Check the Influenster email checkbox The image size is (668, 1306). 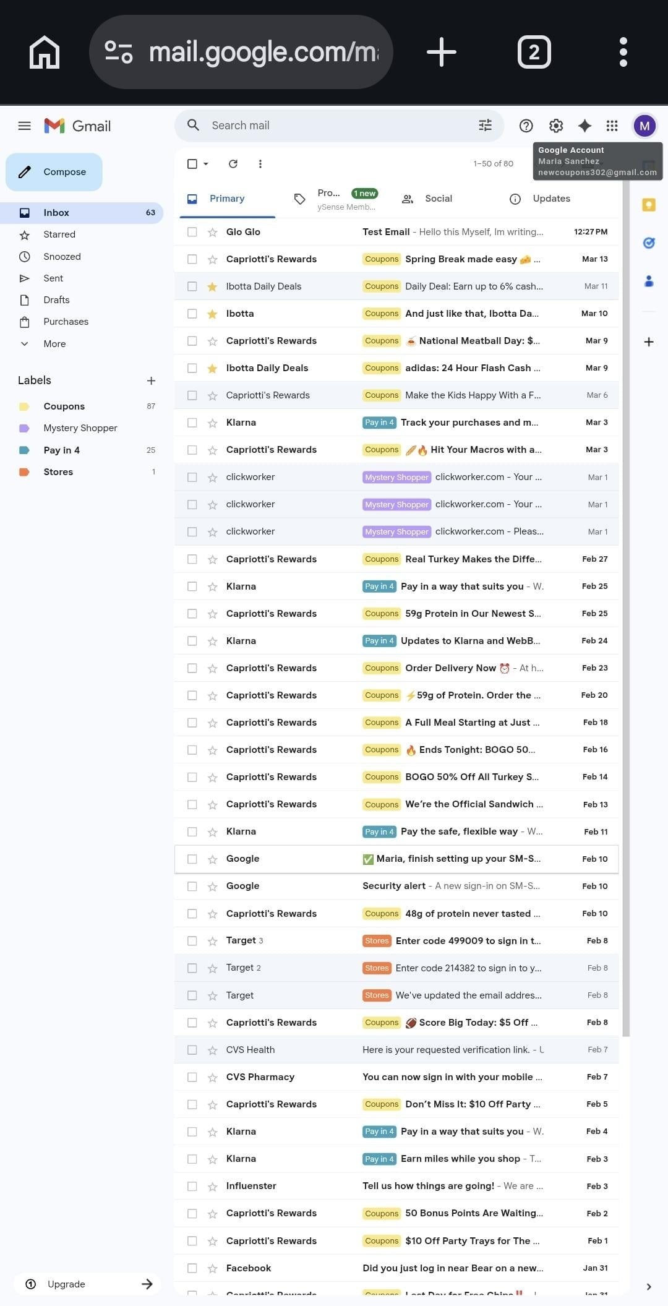(192, 1186)
